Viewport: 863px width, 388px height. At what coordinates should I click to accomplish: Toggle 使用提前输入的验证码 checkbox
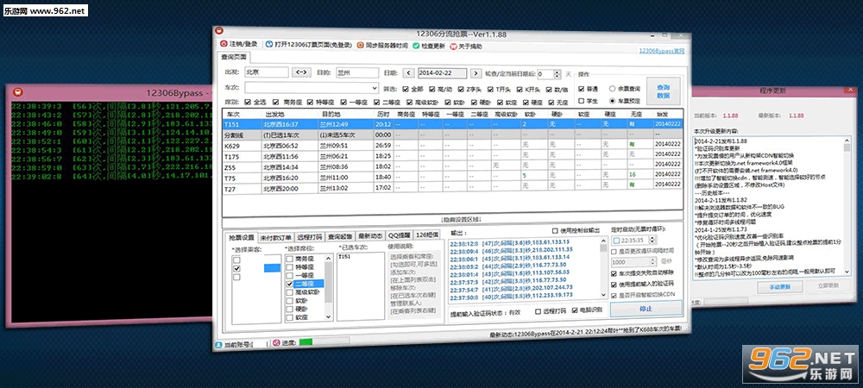614,285
